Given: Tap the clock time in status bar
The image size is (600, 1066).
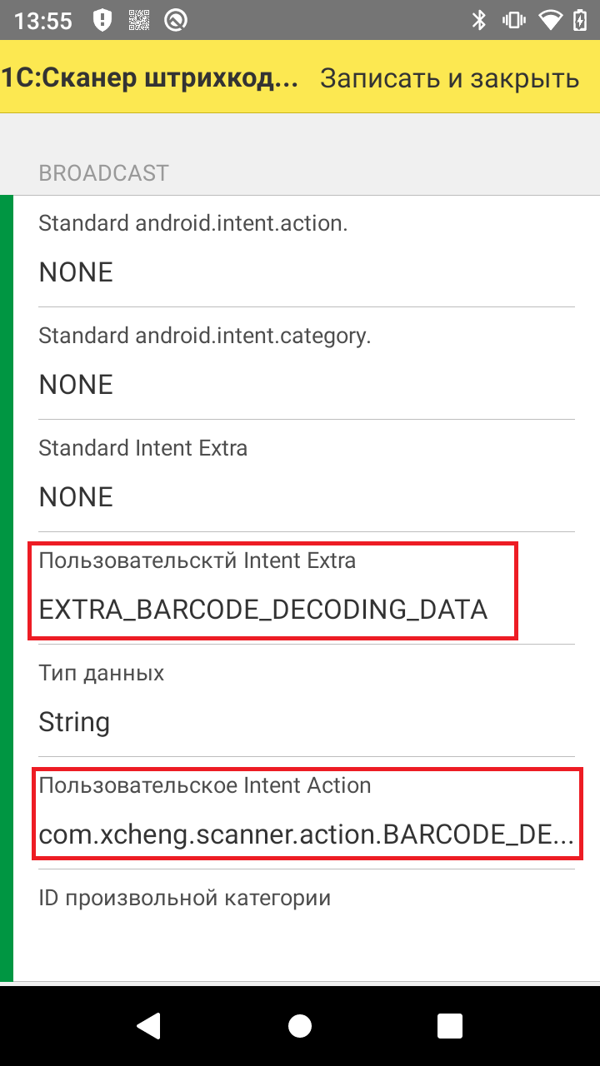Looking at the screenshot, I should tap(43, 21).
